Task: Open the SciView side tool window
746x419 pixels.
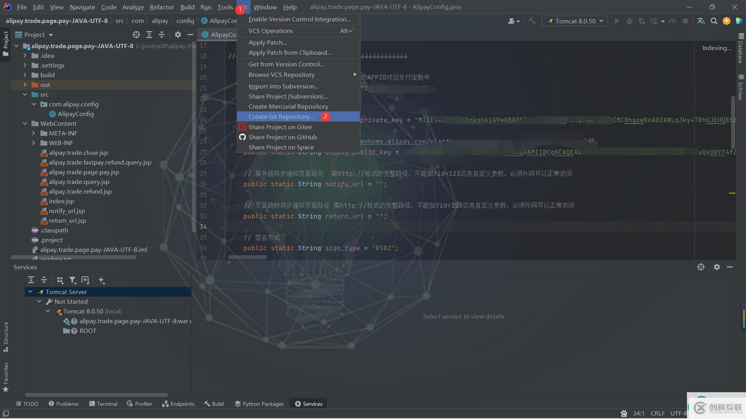Action: coord(741,87)
